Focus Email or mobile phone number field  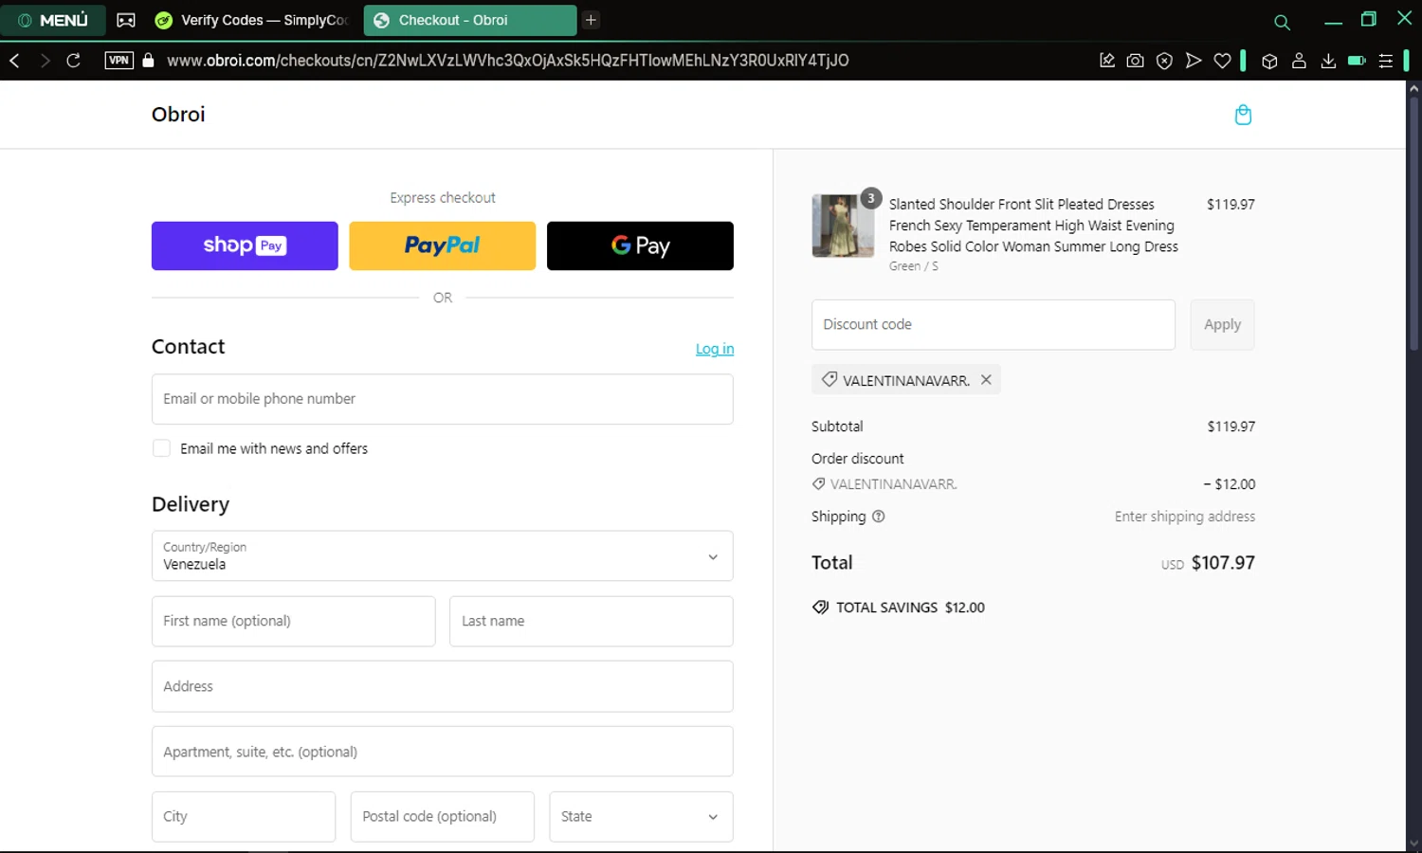point(442,399)
